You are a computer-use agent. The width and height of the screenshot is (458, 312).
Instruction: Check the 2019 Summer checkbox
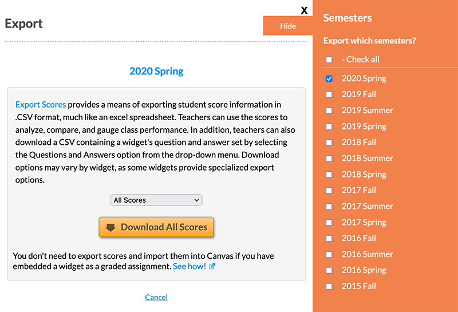pos(329,110)
